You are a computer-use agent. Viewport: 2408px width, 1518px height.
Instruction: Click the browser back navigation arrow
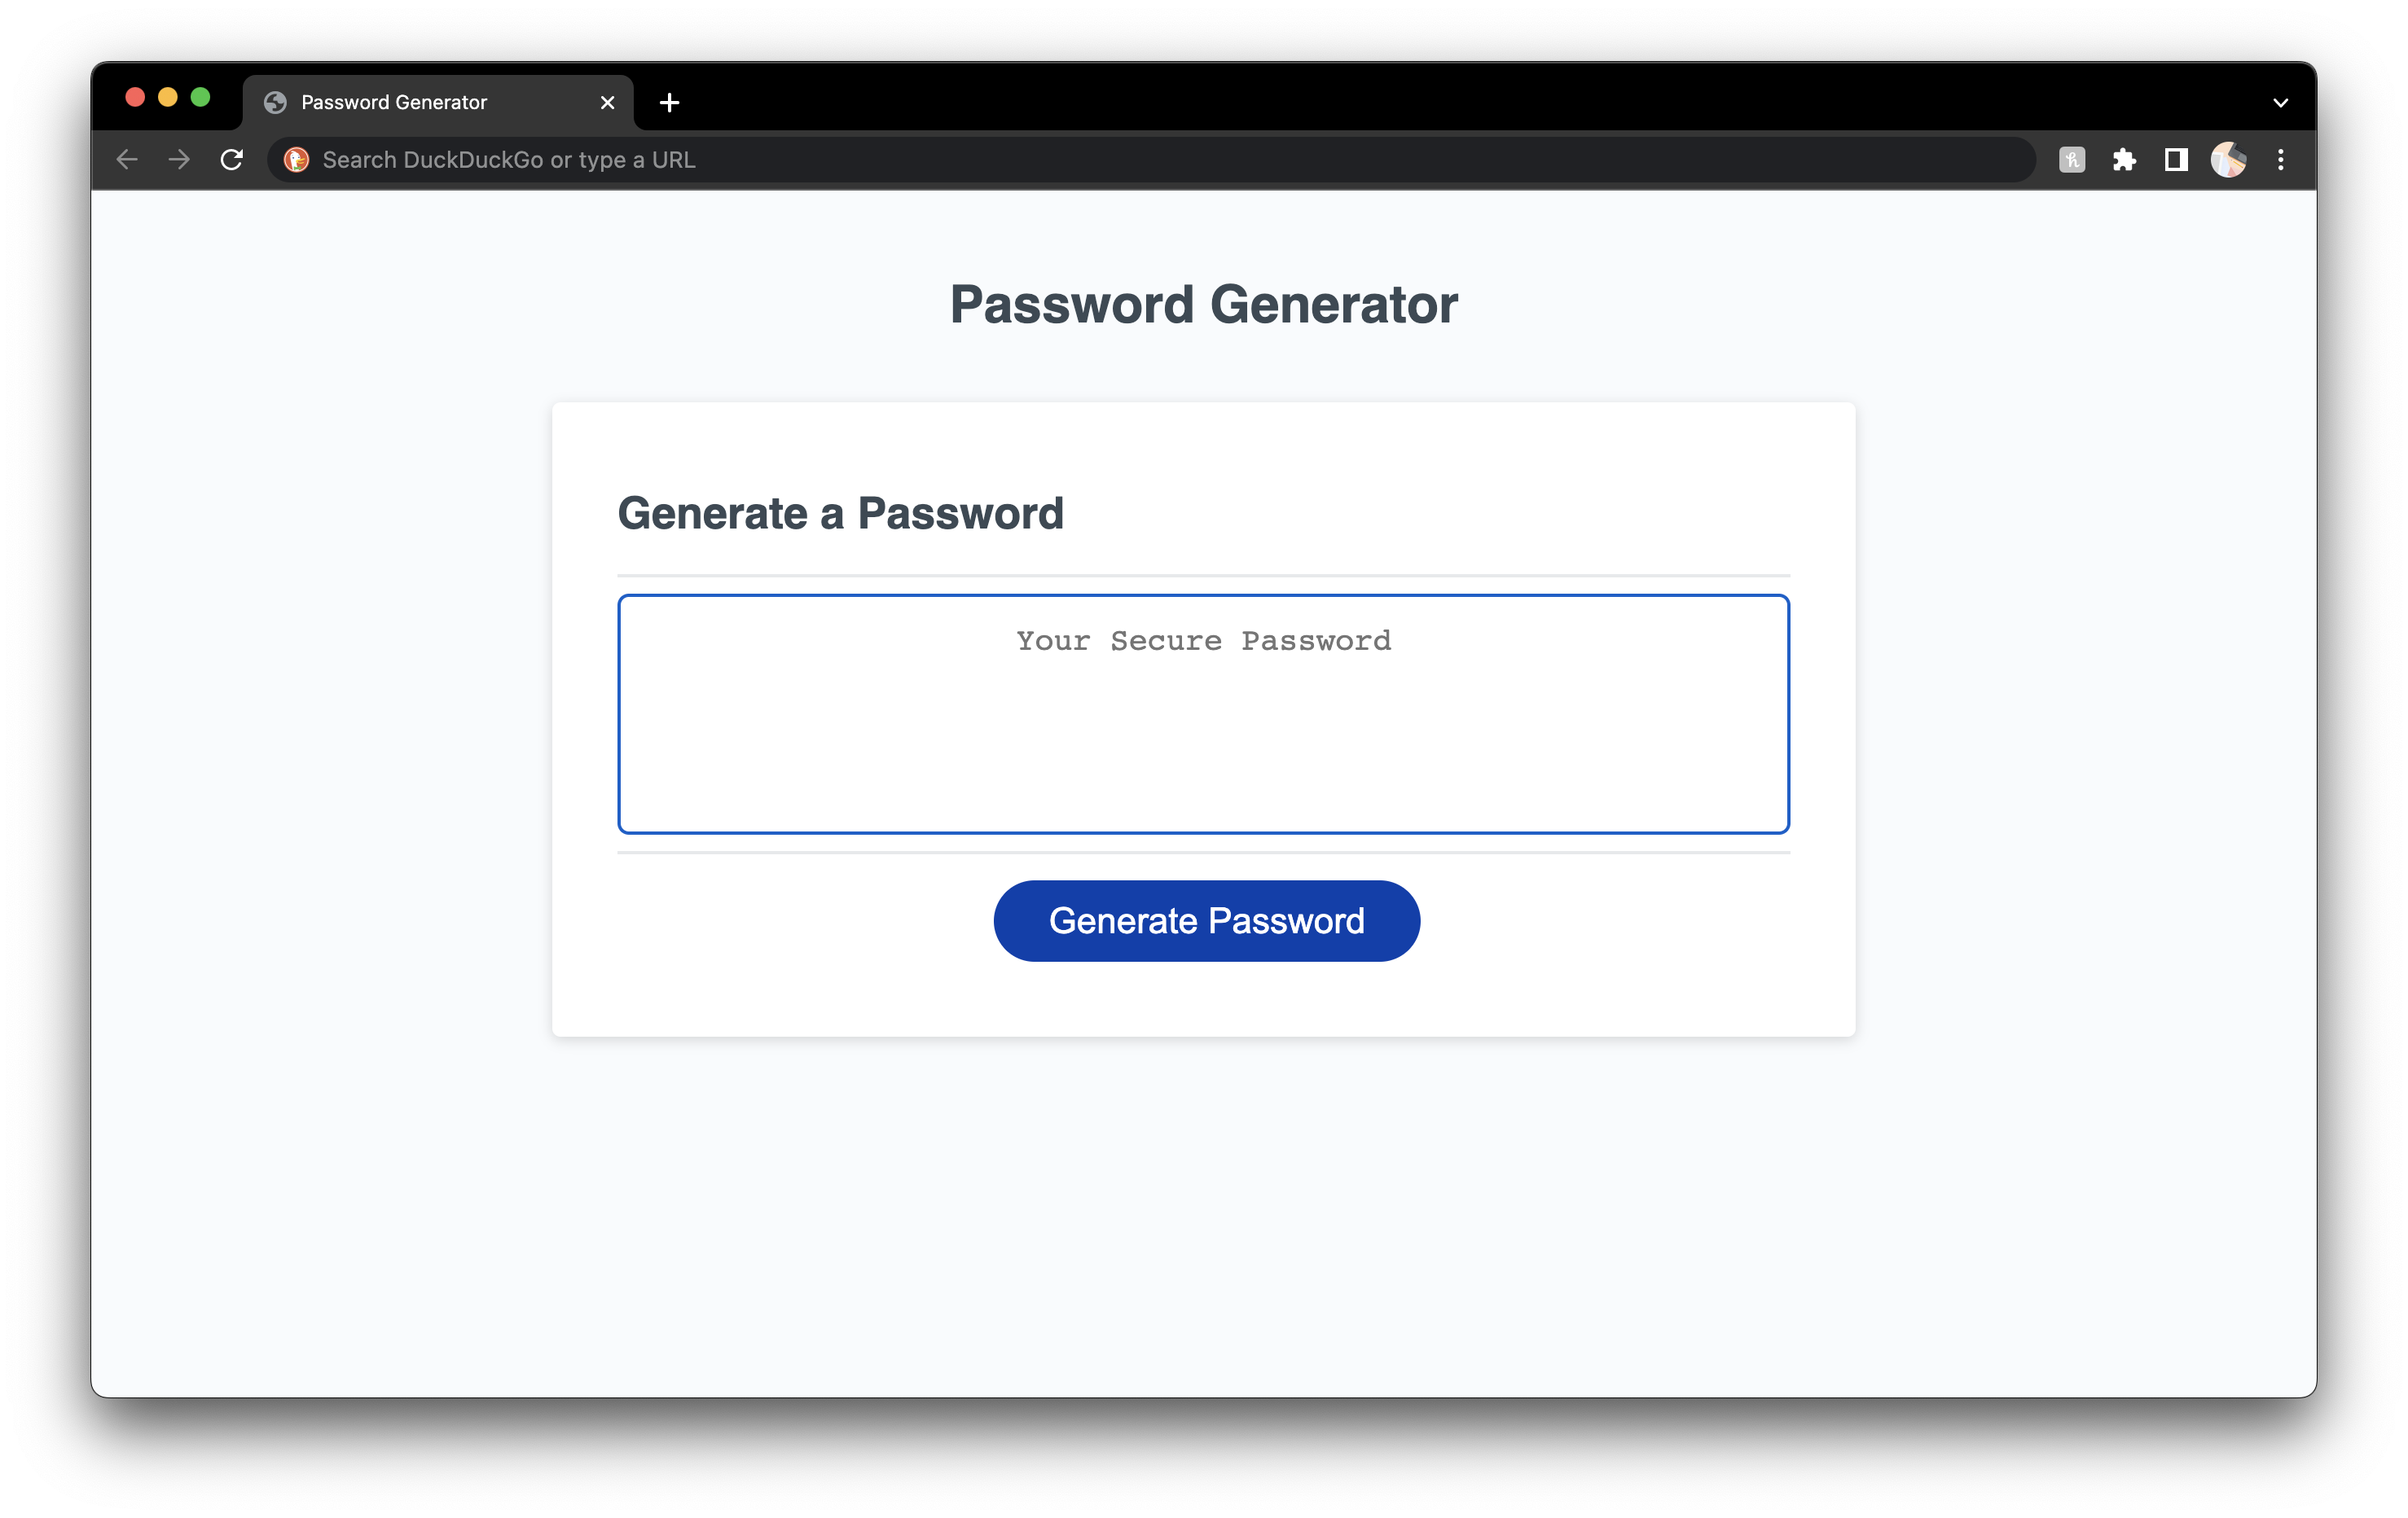127,159
